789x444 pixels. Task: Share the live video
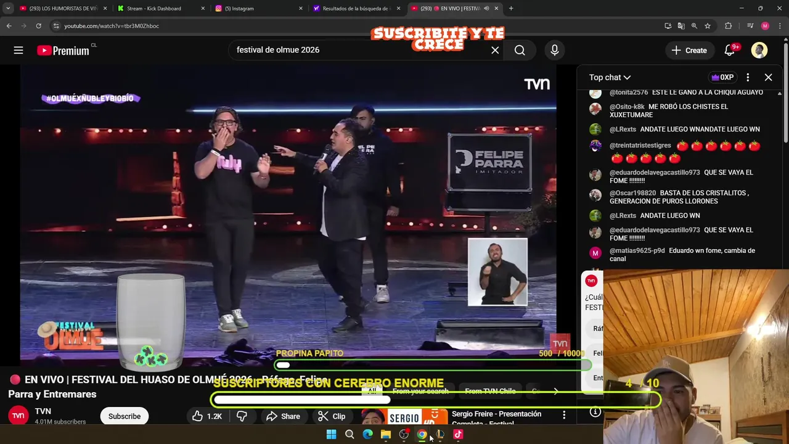pos(283,416)
